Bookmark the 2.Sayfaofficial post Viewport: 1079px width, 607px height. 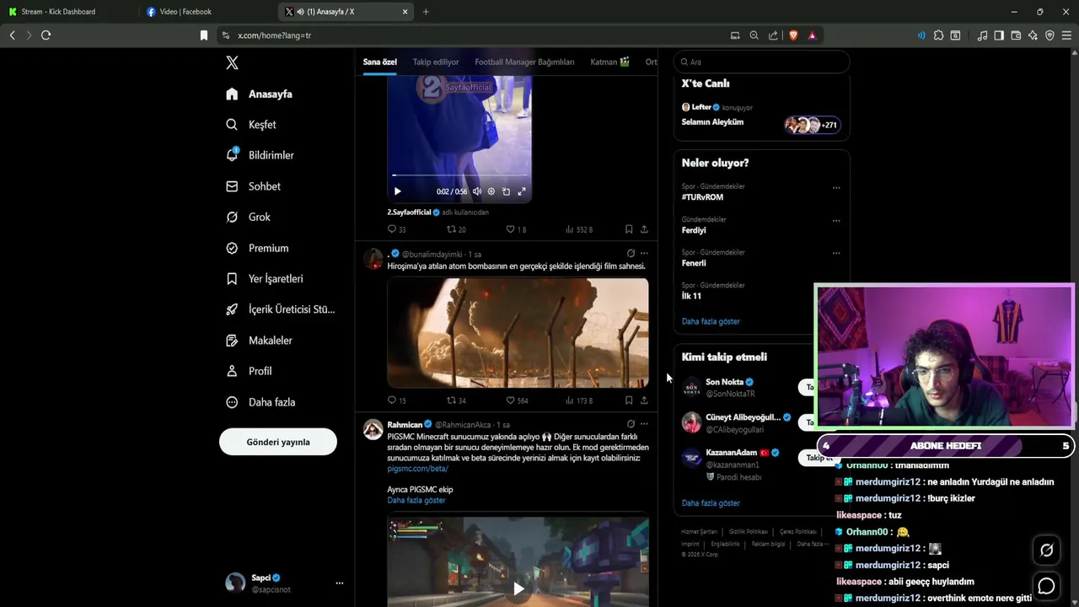(x=629, y=229)
